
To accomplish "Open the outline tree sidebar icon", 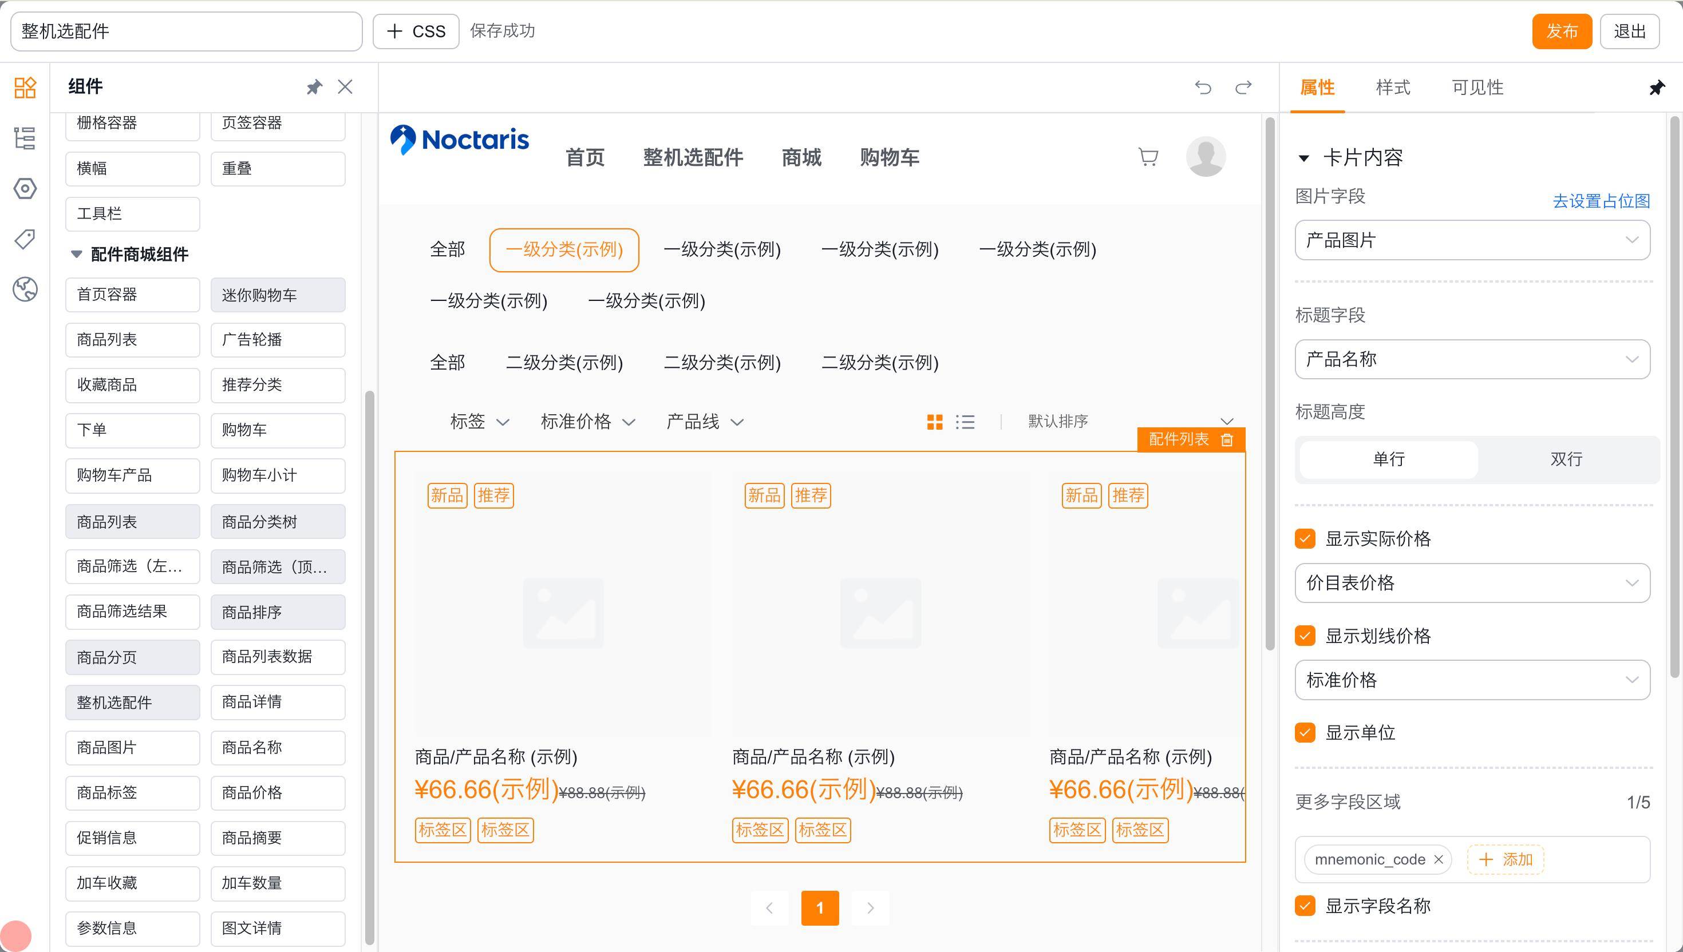I will (25, 138).
